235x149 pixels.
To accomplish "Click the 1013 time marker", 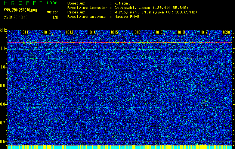I will point(69,32).
